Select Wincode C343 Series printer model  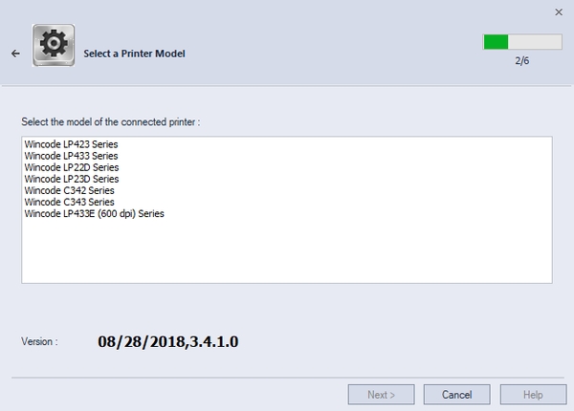coord(69,203)
